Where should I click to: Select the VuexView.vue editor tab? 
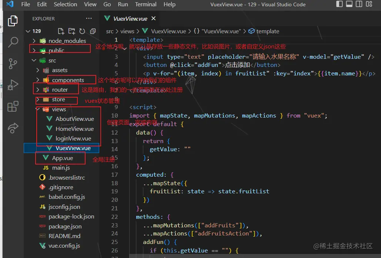pyautogui.click(x=130, y=19)
